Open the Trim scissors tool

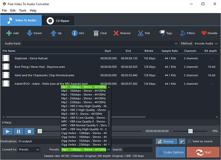[x=140, y=33]
